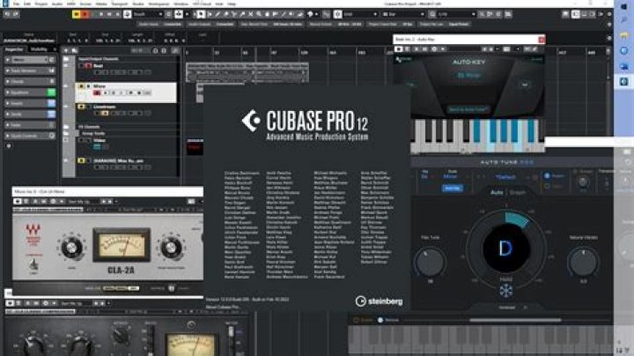The width and height of the screenshot is (634, 356).
Task: Toggle the blue Sends bypass indicator
Action: pyautogui.click(x=51, y=115)
